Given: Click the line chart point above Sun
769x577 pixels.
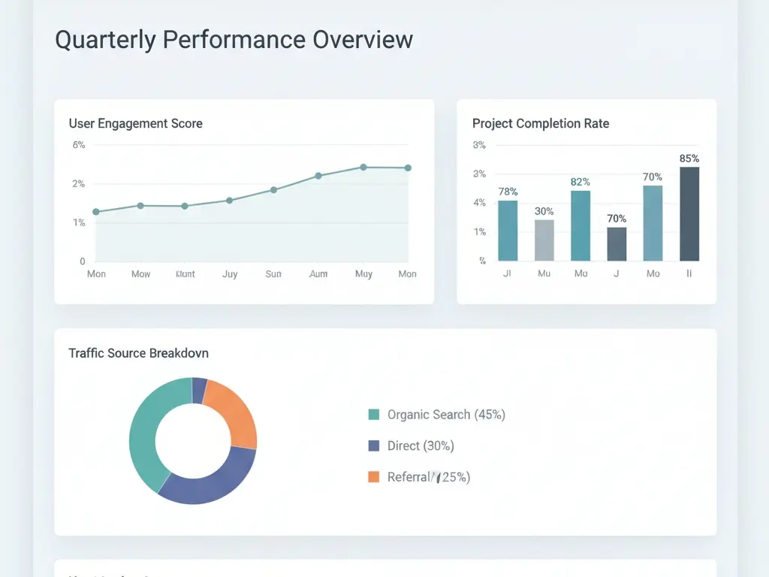Looking at the screenshot, I should point(273,190).
